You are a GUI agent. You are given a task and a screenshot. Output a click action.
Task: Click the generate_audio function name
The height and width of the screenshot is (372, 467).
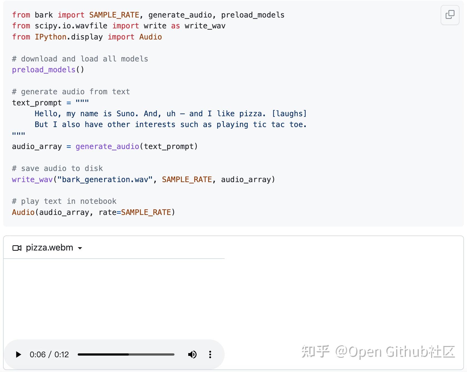107,146
